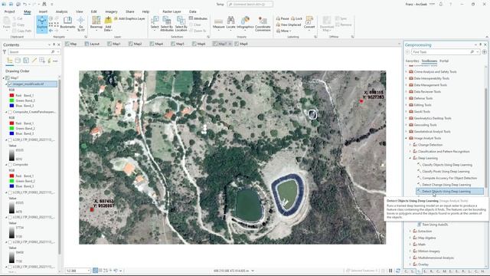Collapse the Deep Learning toolset

click(410, 158)
